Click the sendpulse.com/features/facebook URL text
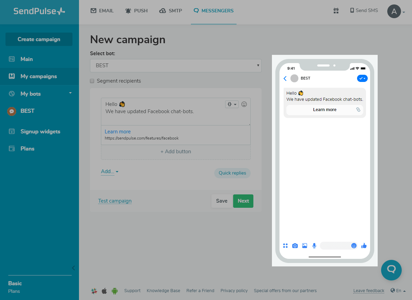 tap(141, 138)
